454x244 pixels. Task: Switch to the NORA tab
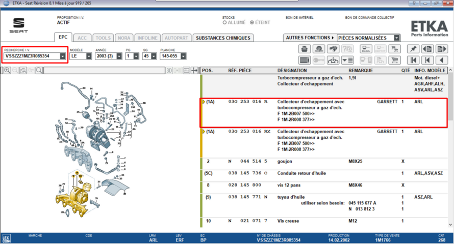124,38
